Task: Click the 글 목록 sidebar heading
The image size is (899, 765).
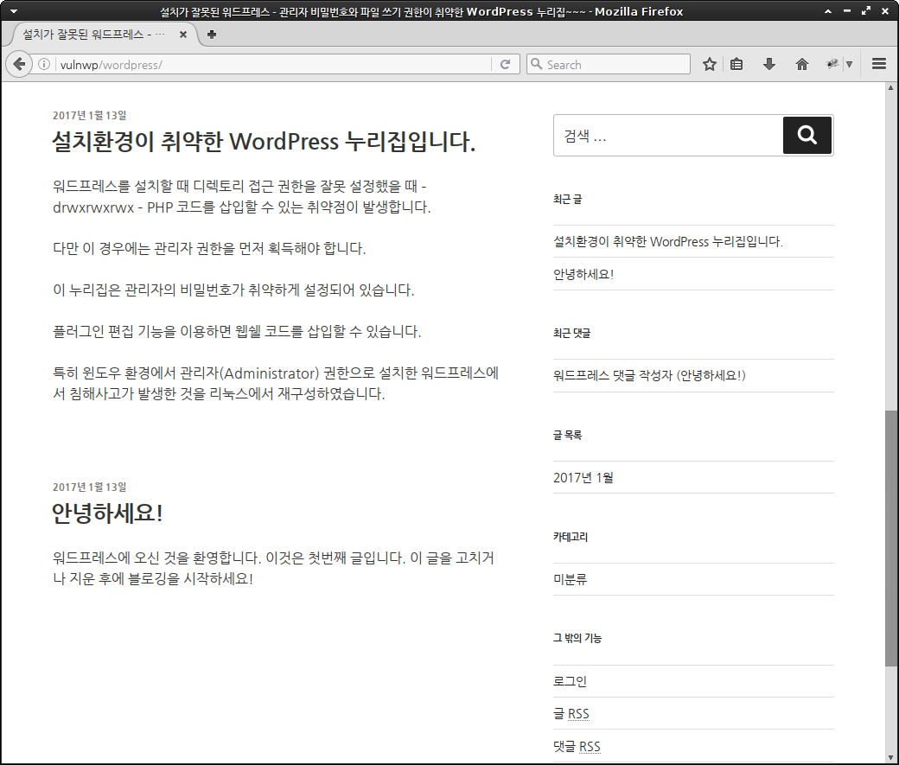Action: [x=567, y=436]
